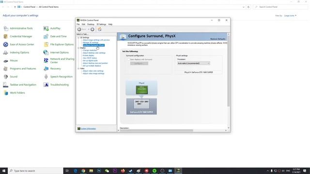Enable Span displays with Surround checkbox
The image size is (310, 174).
click(x=129, y=59)
